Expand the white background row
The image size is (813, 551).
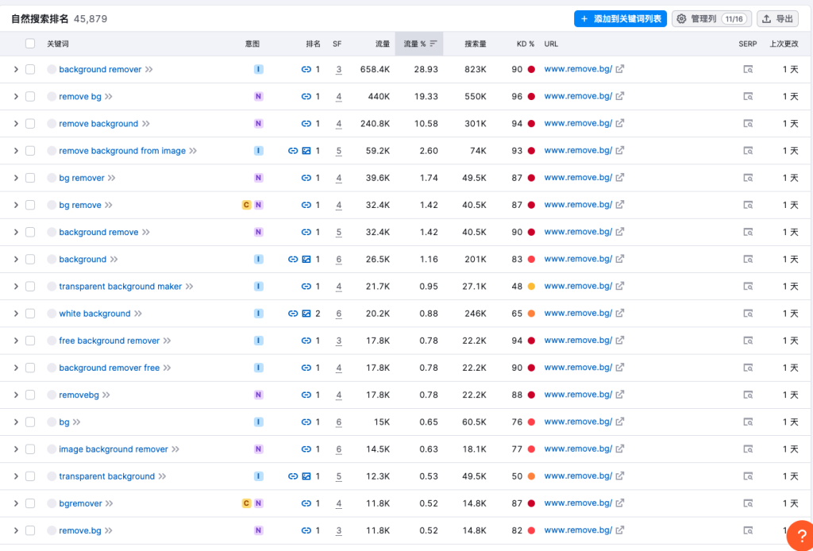point(16,314)
